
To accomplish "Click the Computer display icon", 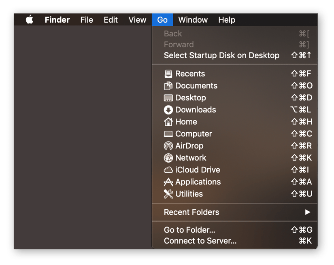I will click(x=168, y=134).
